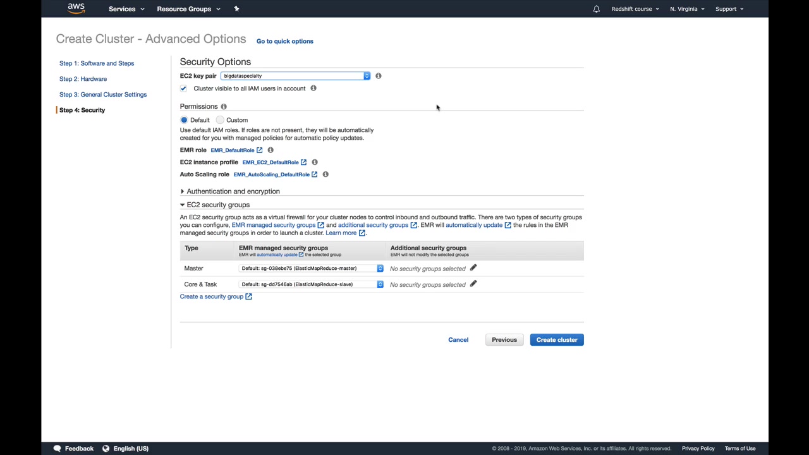Click the pin shortcut icon in navbar
Viewport: 809px width, 455px height.
[236, 9]
